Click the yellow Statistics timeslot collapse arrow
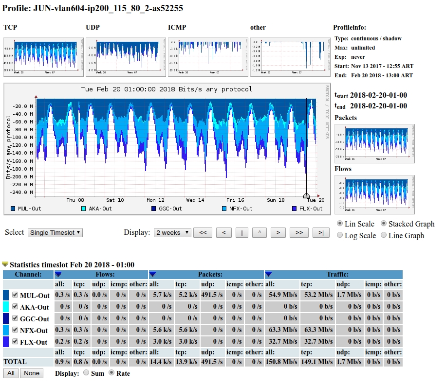 pyautogui.click(x=5, y=264)
